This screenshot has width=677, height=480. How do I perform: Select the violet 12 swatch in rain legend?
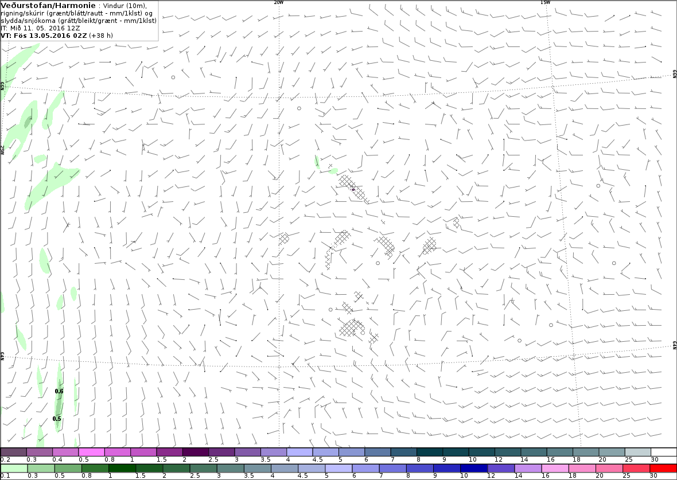501,469
